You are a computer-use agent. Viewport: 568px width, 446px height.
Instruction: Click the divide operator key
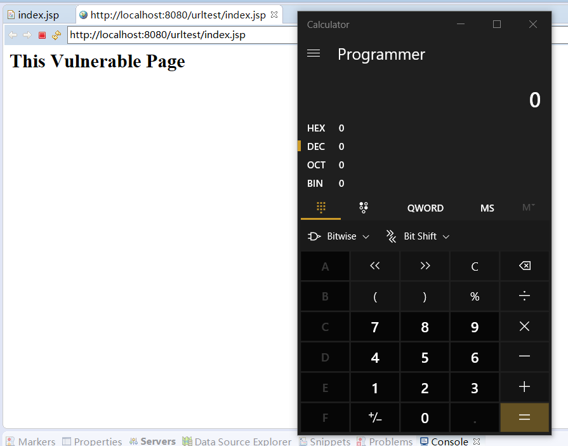[x=524, y=297]
